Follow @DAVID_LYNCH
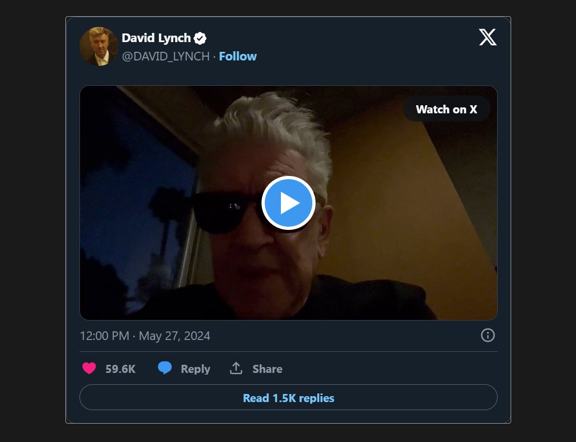 point(238,56)
